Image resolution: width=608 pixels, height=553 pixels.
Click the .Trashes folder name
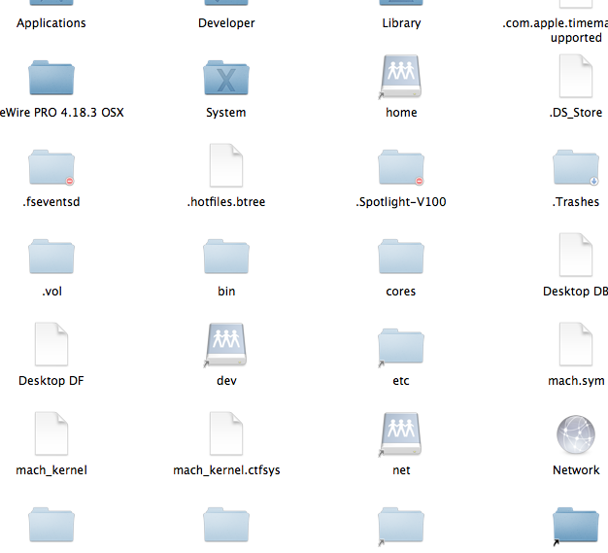click(576, 202)
